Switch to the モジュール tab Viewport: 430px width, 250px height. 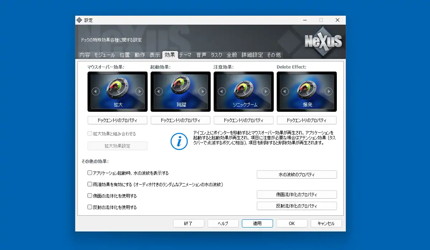click(104, 55)
